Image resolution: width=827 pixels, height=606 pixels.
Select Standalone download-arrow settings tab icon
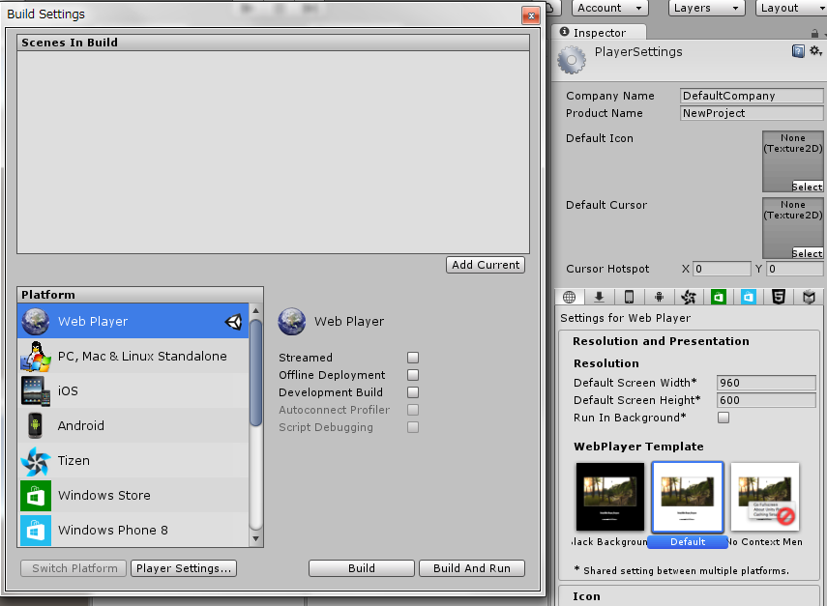pyautogui.click(x=599, y=298)
